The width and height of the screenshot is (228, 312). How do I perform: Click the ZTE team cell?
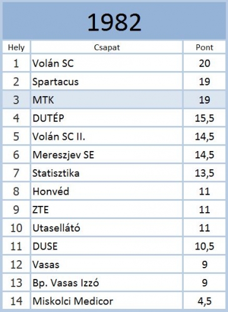pyautogui.click(x=107, y=210)
